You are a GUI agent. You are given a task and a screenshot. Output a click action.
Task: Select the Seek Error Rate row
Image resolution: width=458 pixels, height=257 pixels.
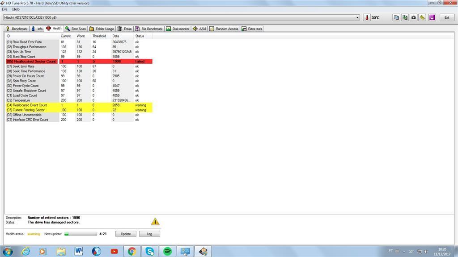pyautogui.click(x=79, y=66)
